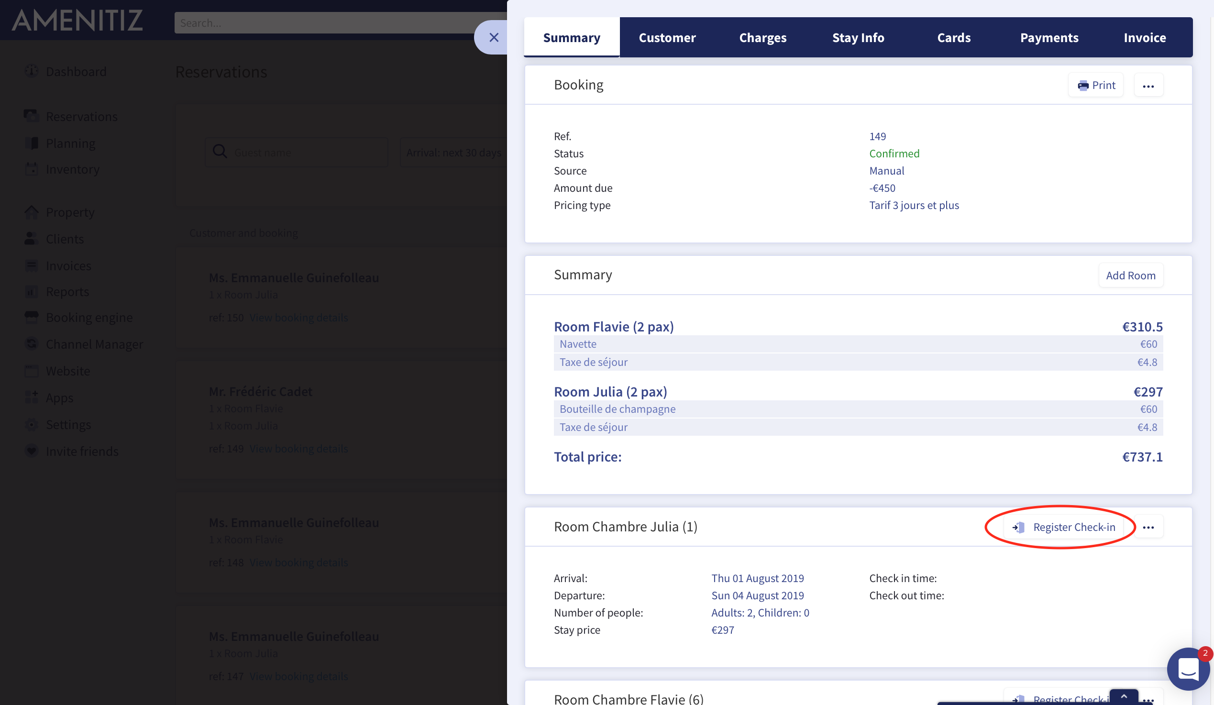View booking details for ref 147
The width and height of the screenshot is (1214, 705).
tap(298, 676)
